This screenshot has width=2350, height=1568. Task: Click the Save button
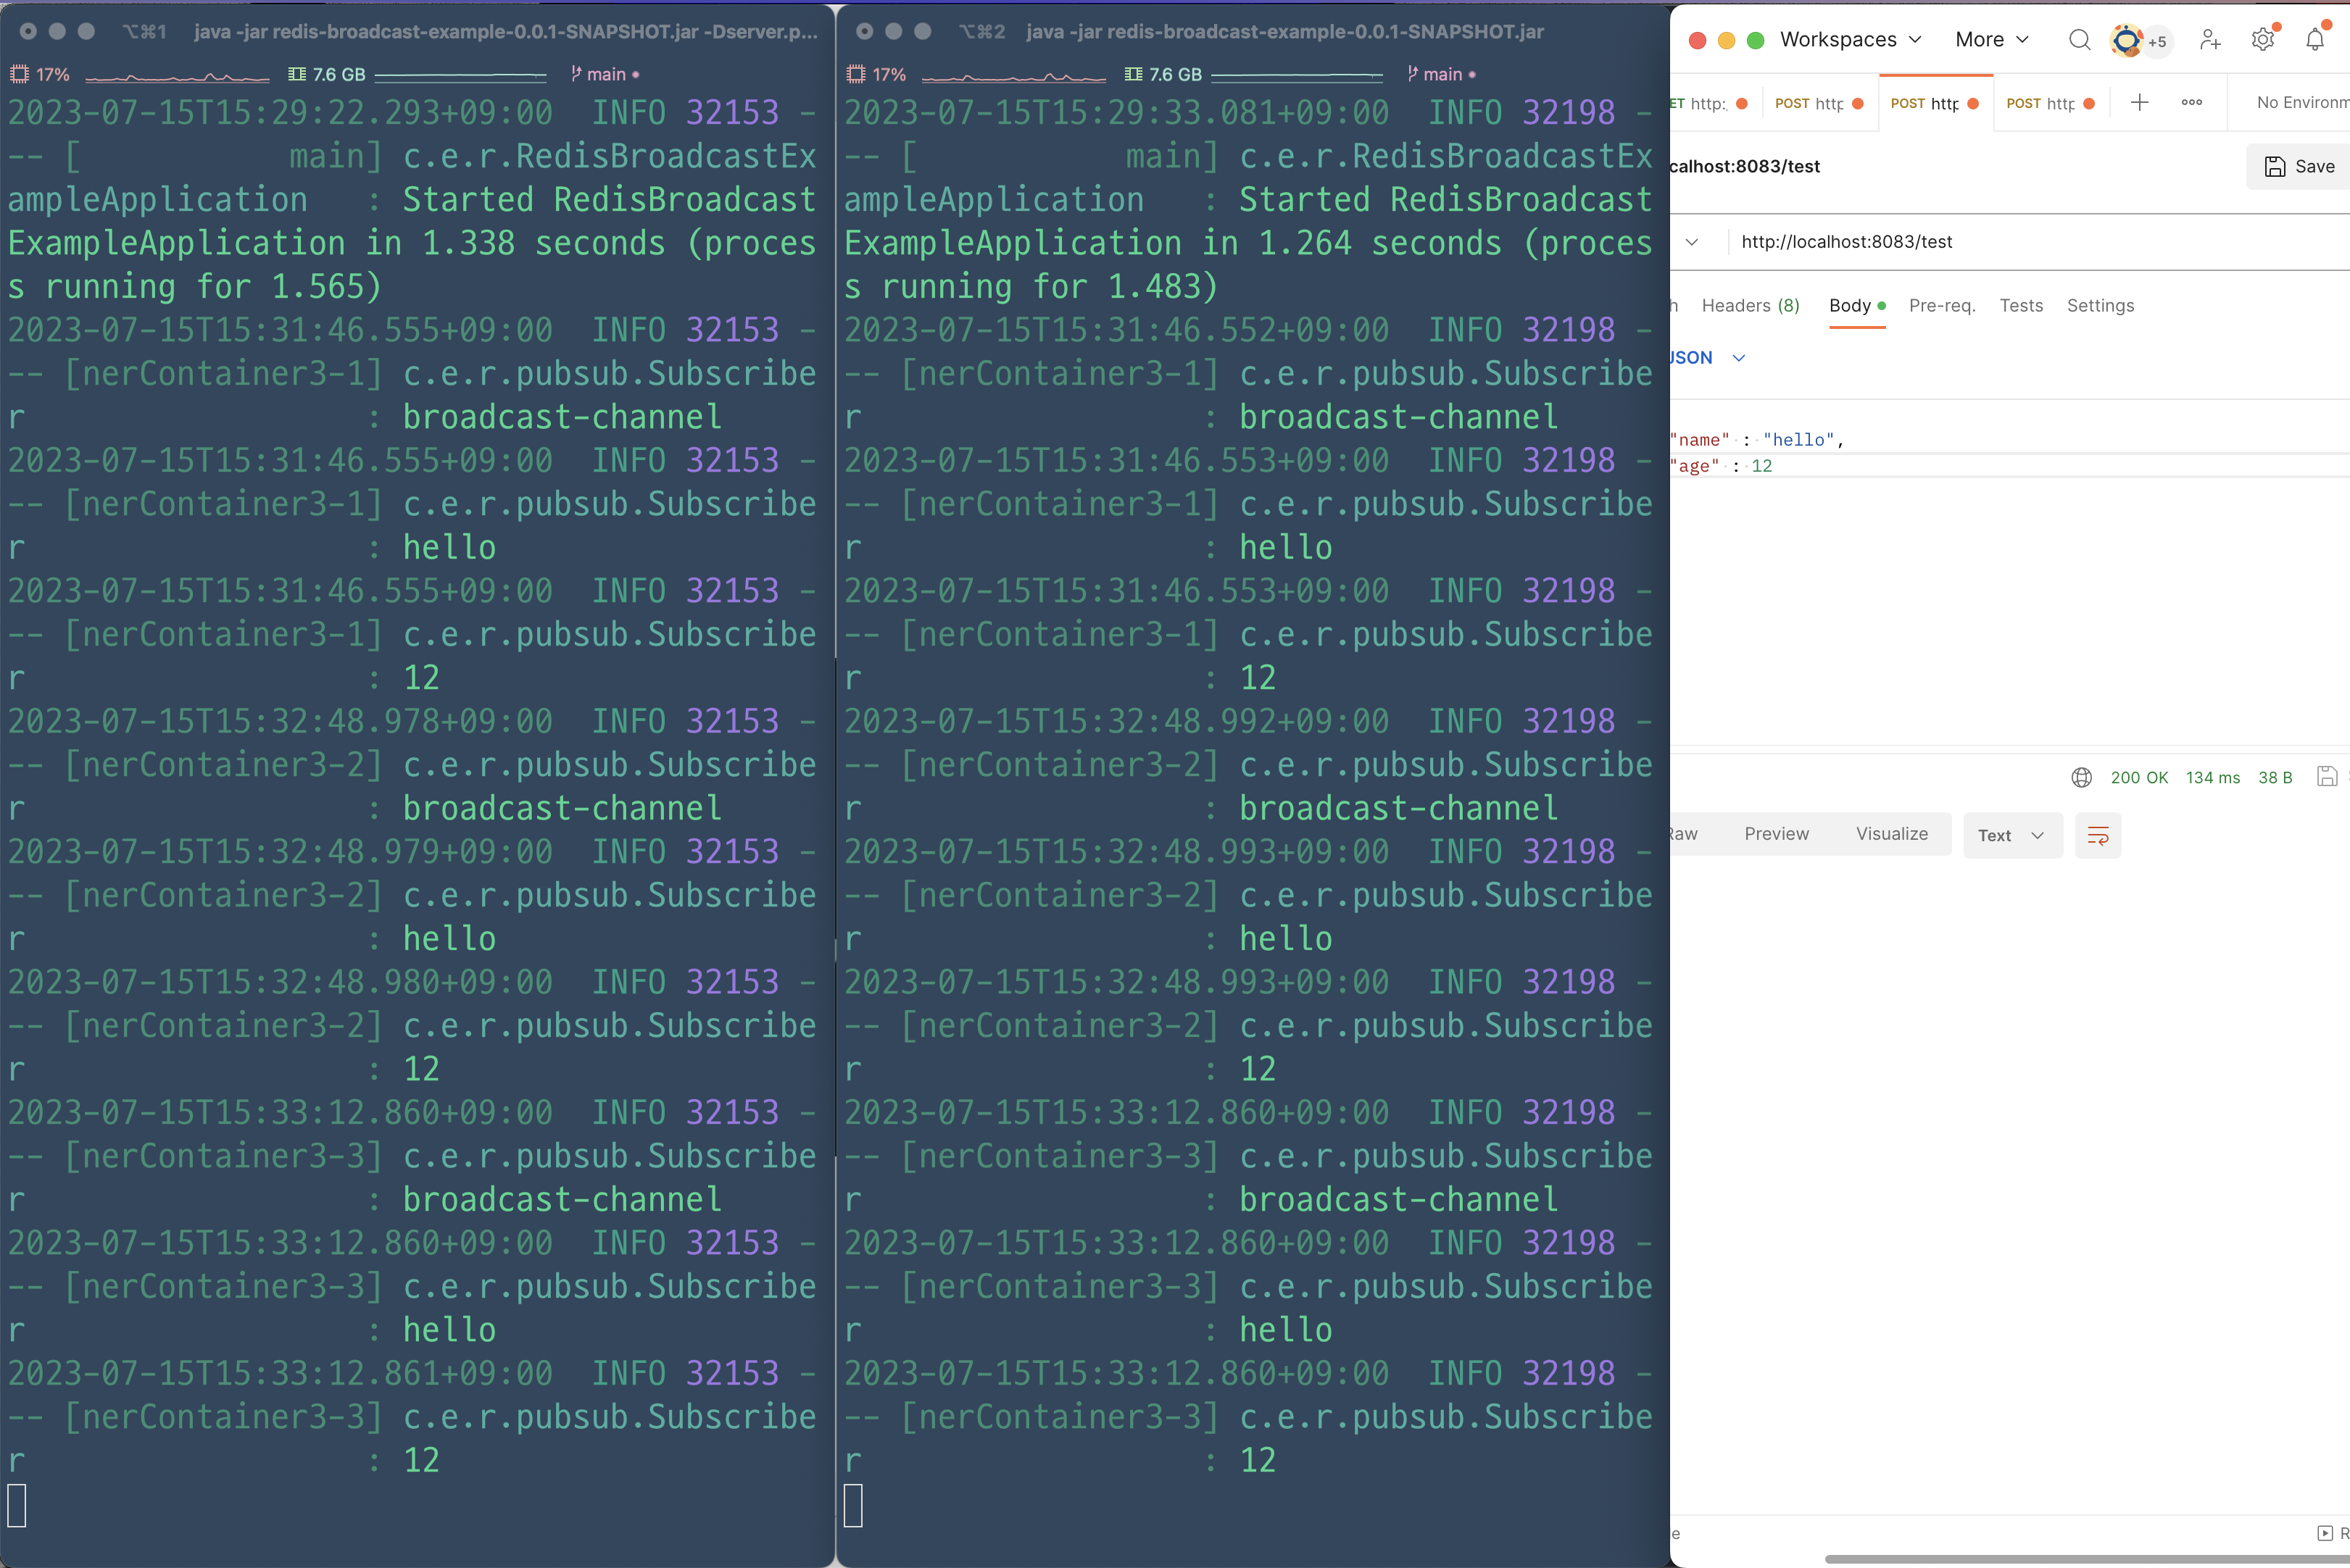pos(2299,166)
